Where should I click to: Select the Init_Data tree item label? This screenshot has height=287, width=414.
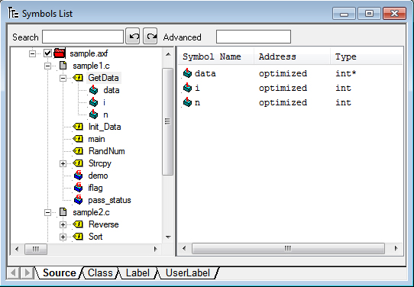tap(105, 127)
